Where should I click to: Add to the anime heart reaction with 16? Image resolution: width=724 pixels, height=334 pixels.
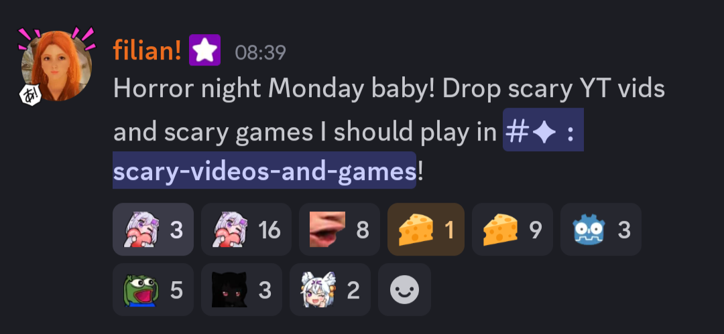point(246,230)
